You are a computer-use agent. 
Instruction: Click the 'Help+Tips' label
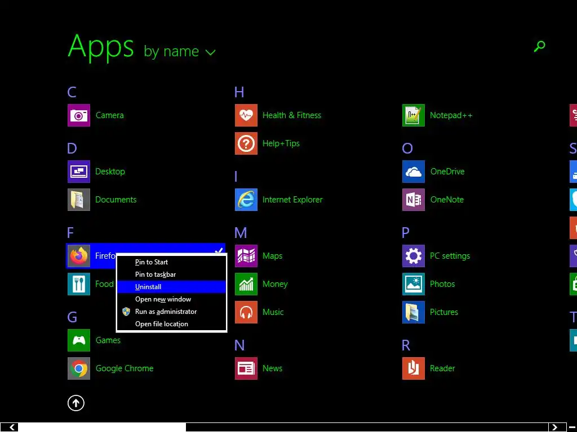pyautogui.click(x=281, y=143)
